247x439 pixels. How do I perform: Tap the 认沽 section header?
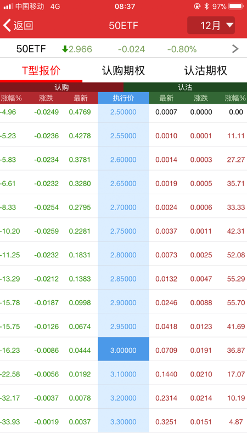point(185,87)
